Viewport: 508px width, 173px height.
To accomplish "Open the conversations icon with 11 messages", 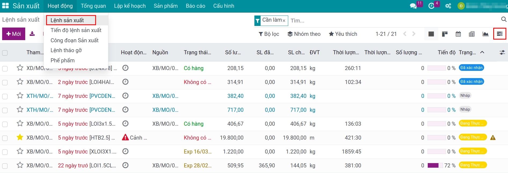I will (414, 6).
